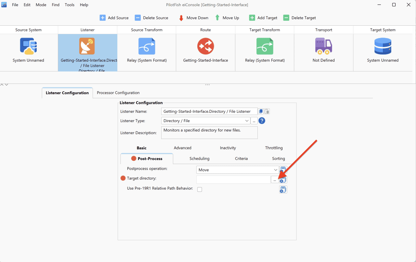Open the File menu
Viewport: 416px width, 262px height.
pyautogui.click(x=15, y=5)
